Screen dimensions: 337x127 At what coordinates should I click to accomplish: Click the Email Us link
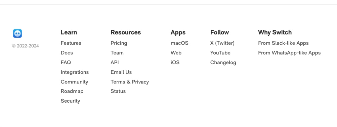(x=121, y=72)
